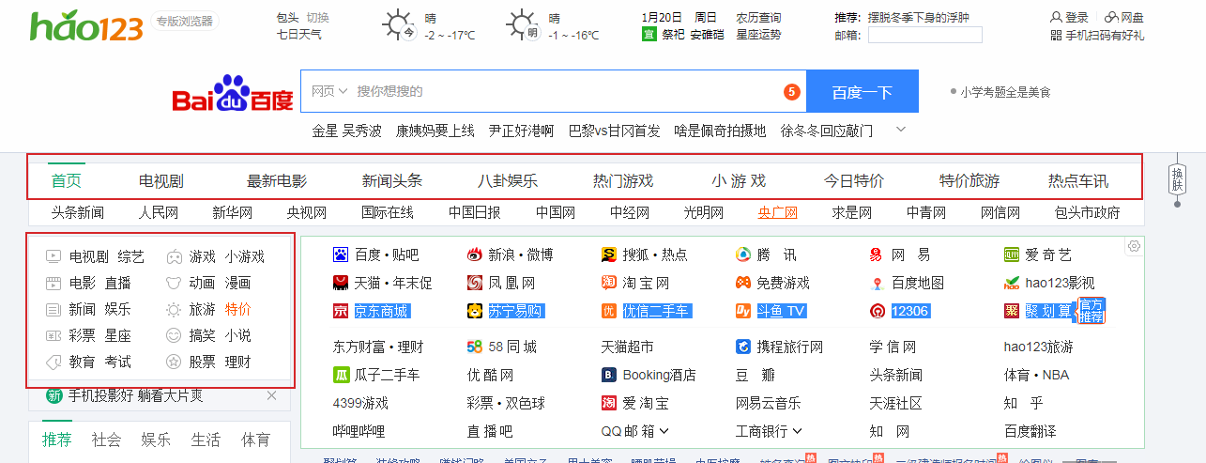Screen dimensions: 1206x463
Task: Click the 新浪·微博 Weibo icon
Action: pyautogui.click(x=475, y=255)
